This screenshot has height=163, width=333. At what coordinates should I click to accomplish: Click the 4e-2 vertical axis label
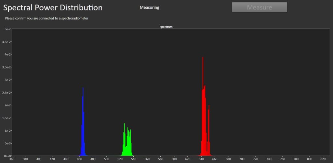coord(7,55)
